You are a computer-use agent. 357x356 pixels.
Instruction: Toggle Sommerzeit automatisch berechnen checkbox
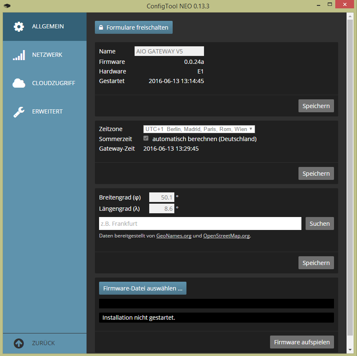pos(146,139)
